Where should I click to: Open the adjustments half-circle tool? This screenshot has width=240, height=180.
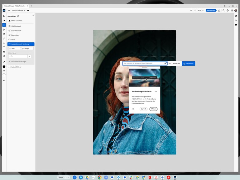pos(4,21)
